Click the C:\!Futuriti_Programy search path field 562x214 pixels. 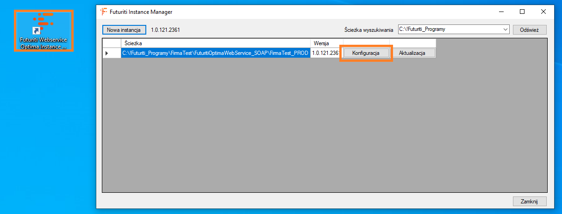click(449, 30)
